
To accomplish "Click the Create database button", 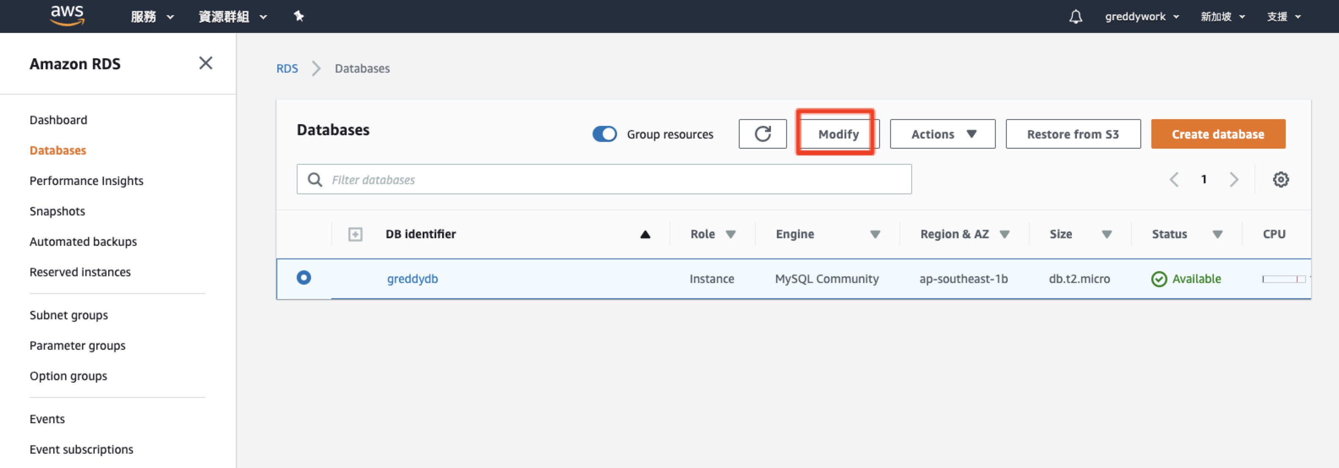I will pos(1217,134).
